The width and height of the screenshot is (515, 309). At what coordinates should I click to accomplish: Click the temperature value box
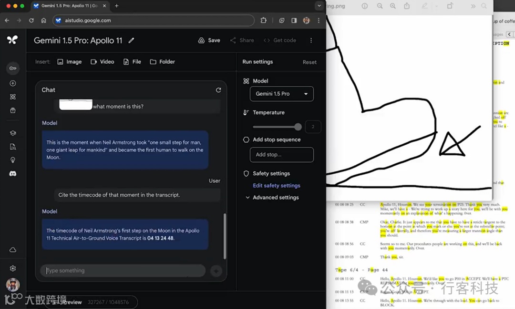313,127
